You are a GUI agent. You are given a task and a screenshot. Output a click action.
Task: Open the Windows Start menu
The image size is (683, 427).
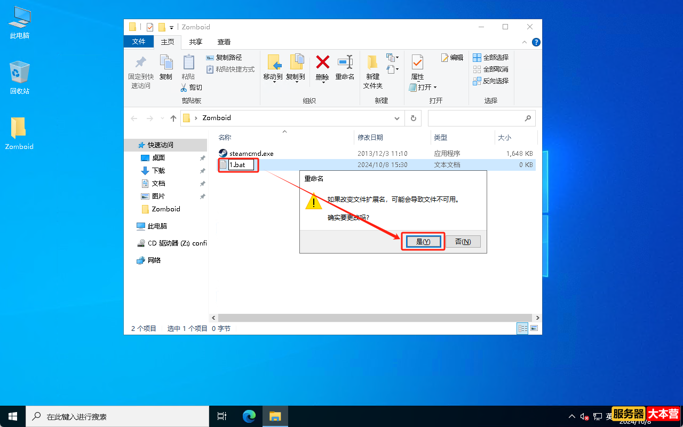pos(13,416)
